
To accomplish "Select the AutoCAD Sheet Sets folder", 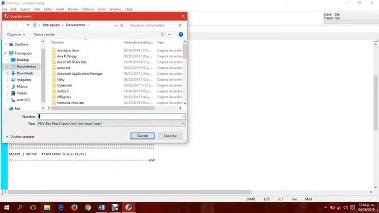I will click(72, 62).
